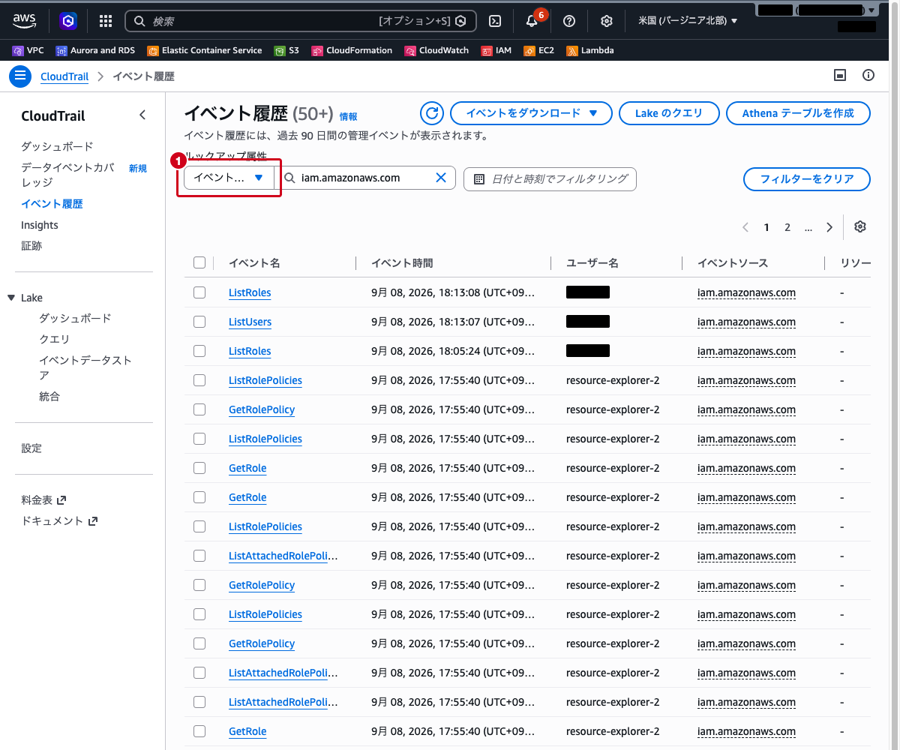Open 料金表 external link

click(x=44, y=499)
